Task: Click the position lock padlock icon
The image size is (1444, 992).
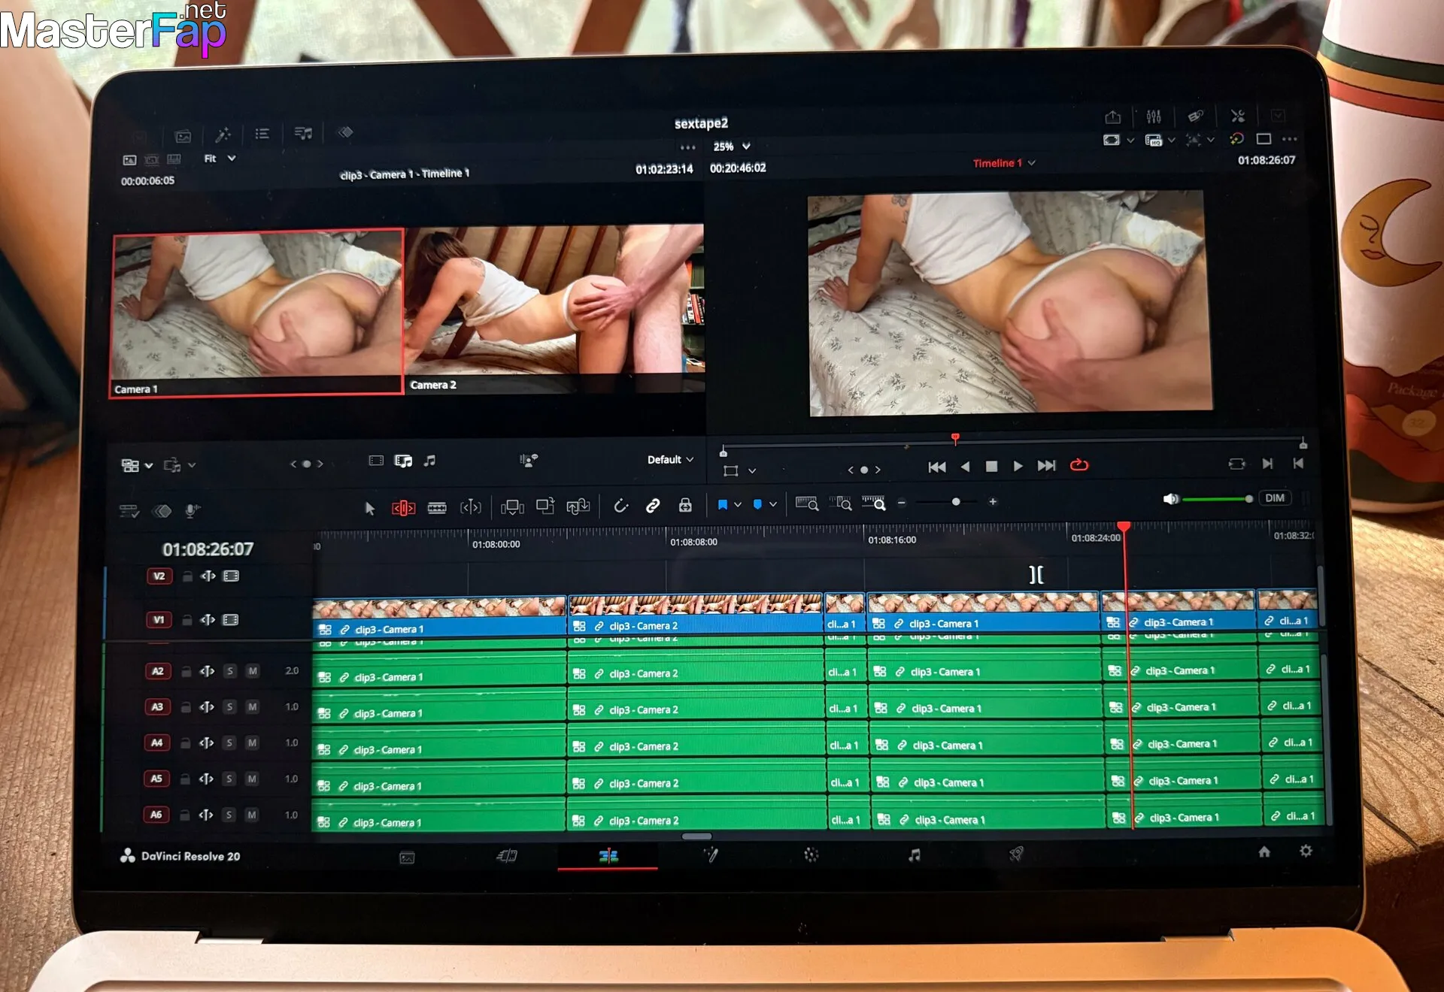Action: click(685, 505)
